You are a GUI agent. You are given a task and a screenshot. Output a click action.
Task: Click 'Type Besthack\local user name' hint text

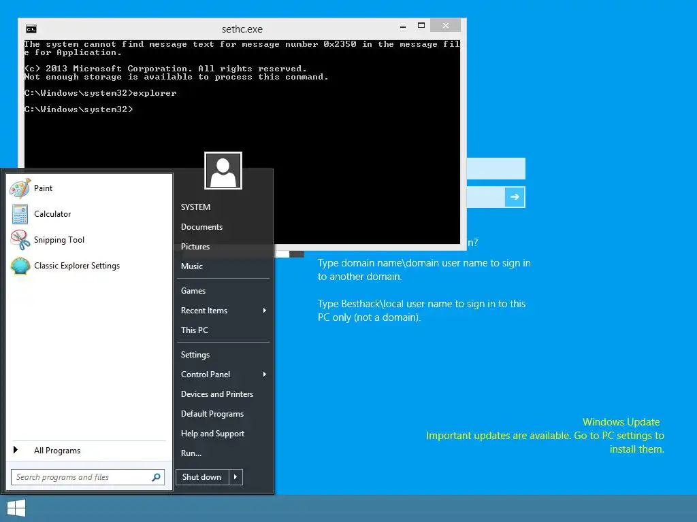coord(421,310)
